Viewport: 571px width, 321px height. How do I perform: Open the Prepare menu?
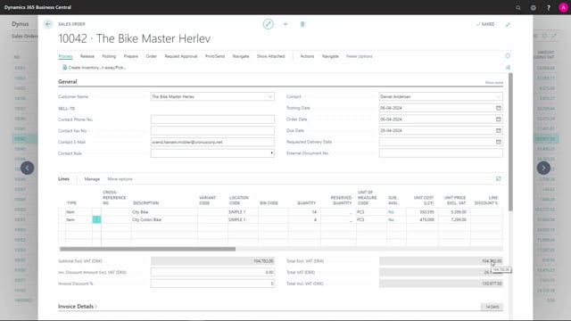click(131, 56)
